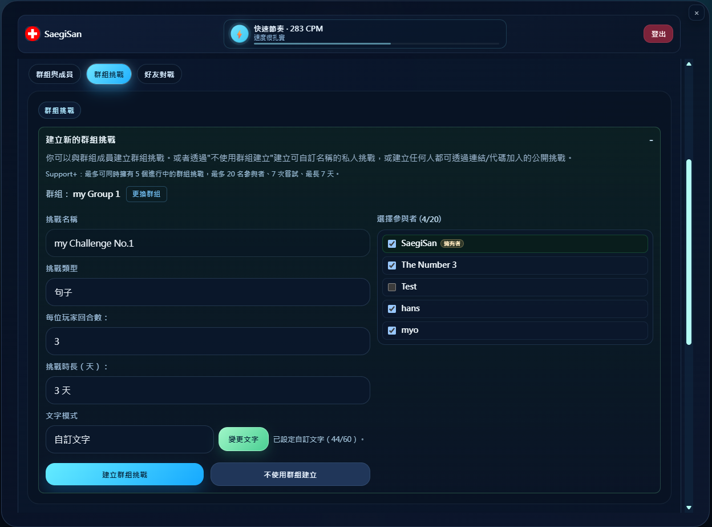The image size is (712, 527).
Task: Collapse the new group challenge section
Action: click(x=651, y=140)
